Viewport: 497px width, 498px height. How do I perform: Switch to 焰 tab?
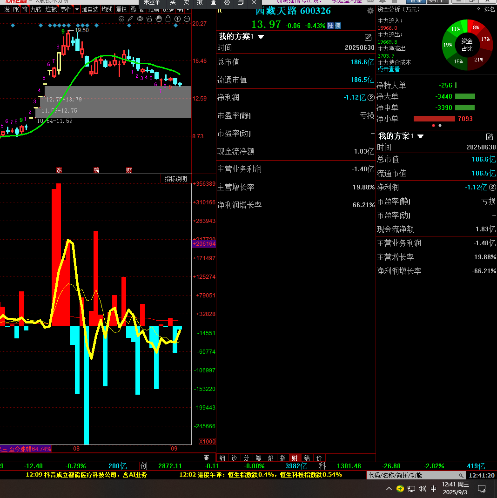(x=270, y=458)
